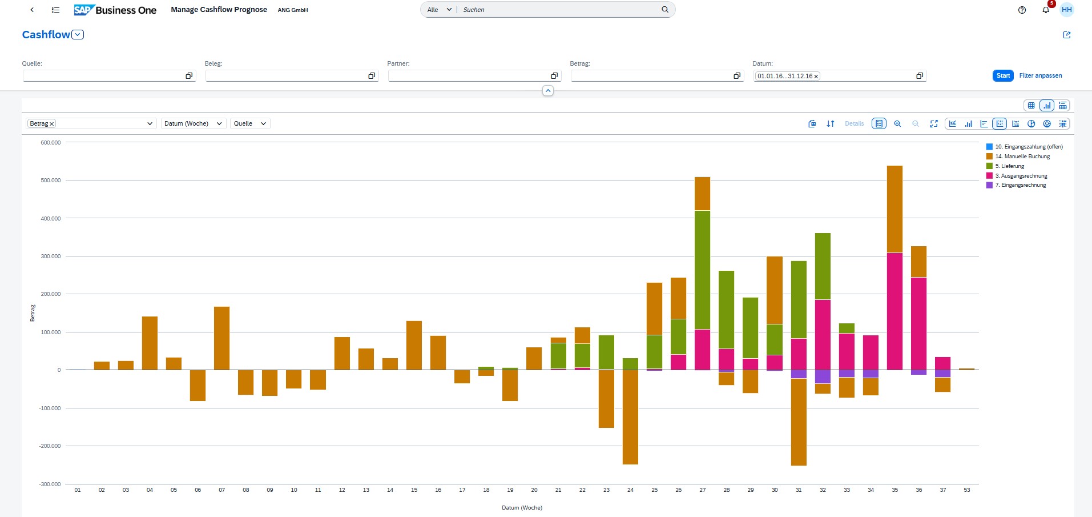Open fullscreen chart mode
Screen dimensions: 1092x517
point(934,123)
